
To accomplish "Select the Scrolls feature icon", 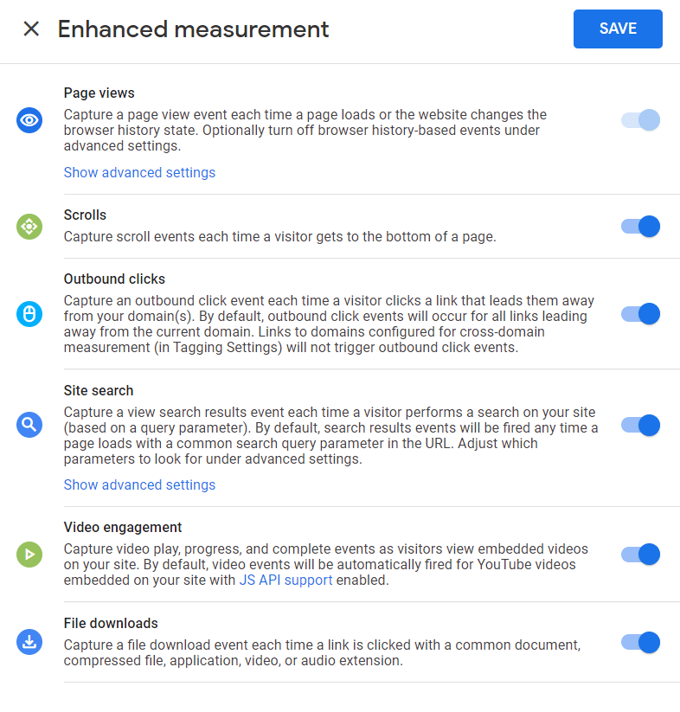I will coord(29,227).
